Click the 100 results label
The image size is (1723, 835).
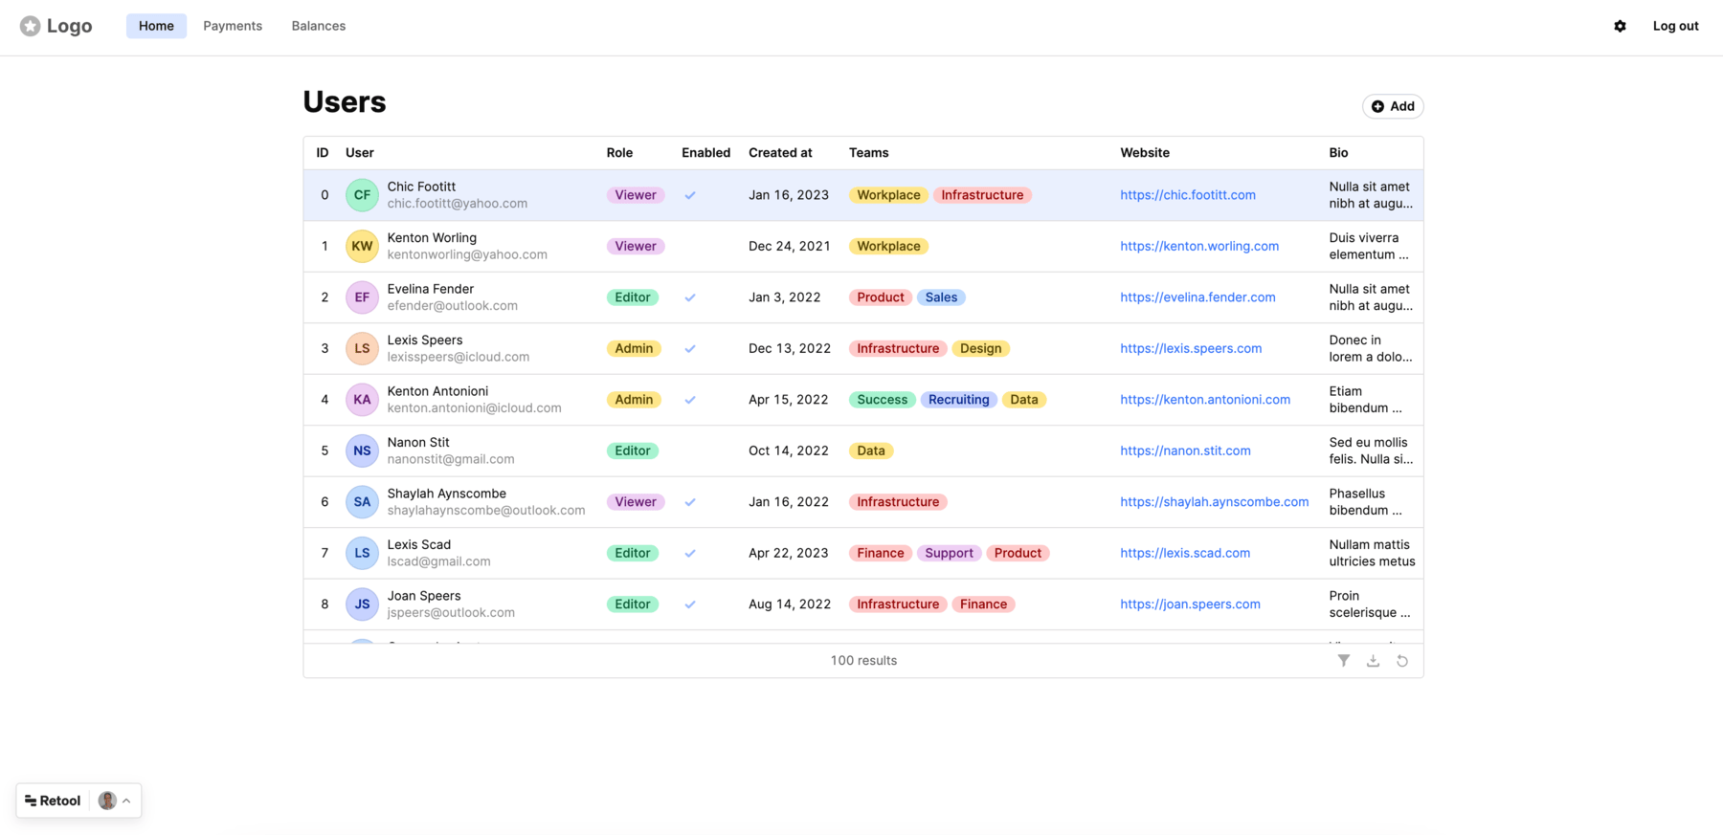863,661
